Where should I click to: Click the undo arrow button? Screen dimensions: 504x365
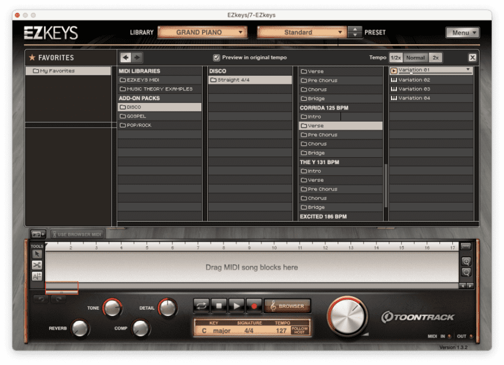[x=41, y=299]
